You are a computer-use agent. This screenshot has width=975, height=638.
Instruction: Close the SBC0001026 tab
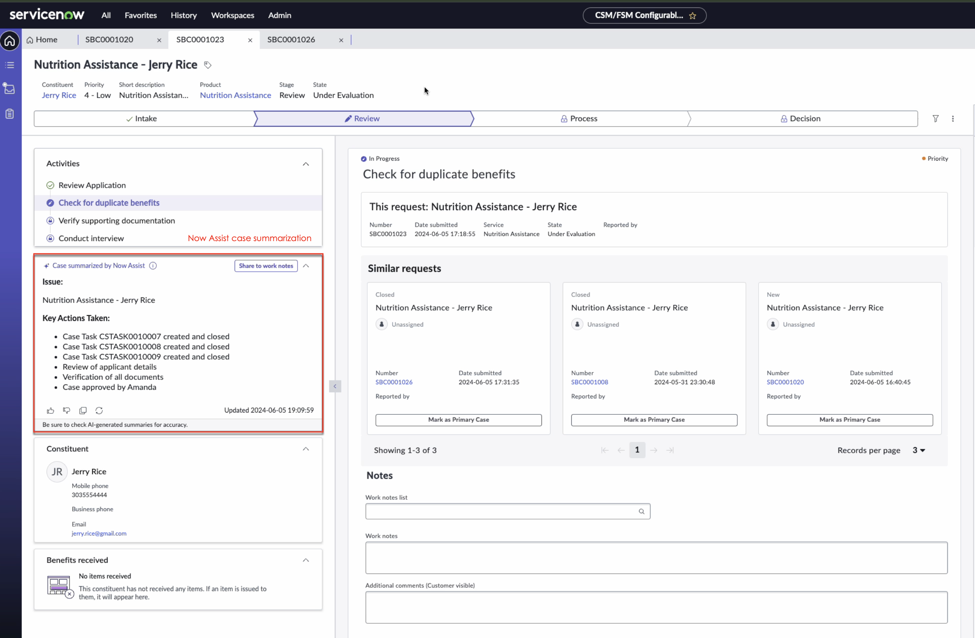click(x=341, y=40)
